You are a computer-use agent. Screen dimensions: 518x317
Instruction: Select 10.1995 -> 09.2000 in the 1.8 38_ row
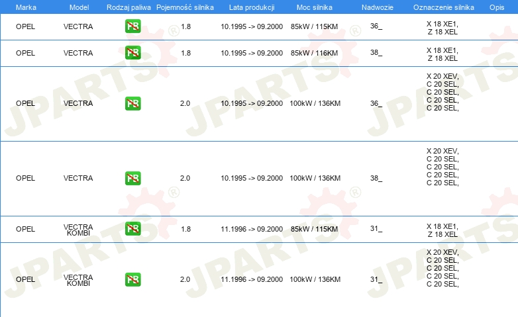click(252, 53)
